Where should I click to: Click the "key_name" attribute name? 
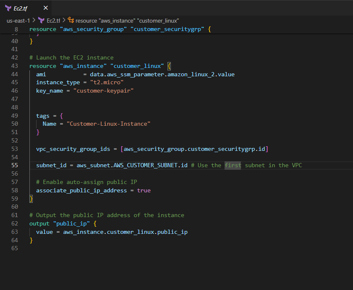click(50, 91)
